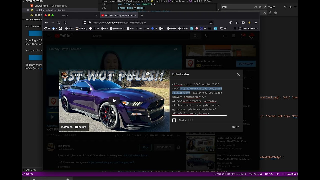
Task: Click Share icon on embed preview
Action: click(x=162, y=76)
